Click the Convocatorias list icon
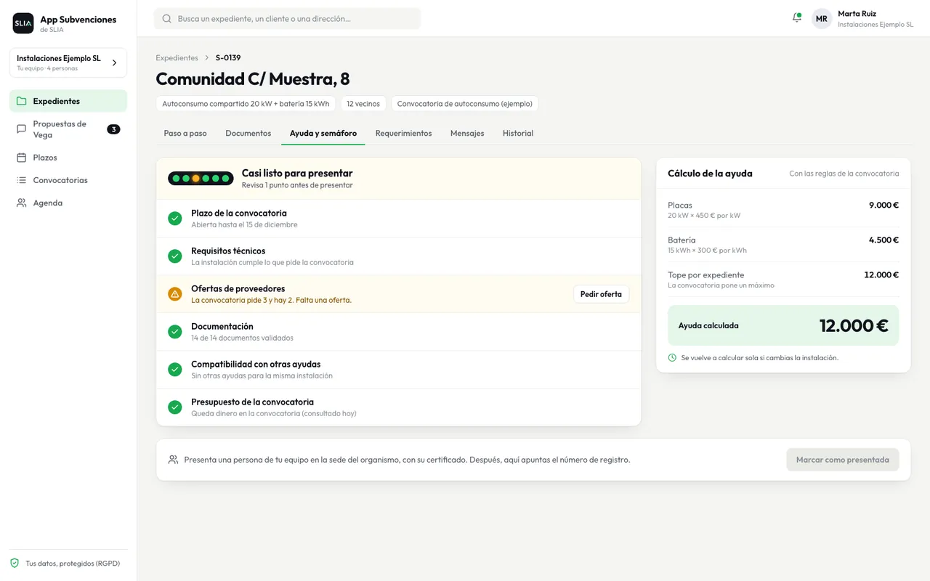930x581 pixels. click(x=22, y=180)
